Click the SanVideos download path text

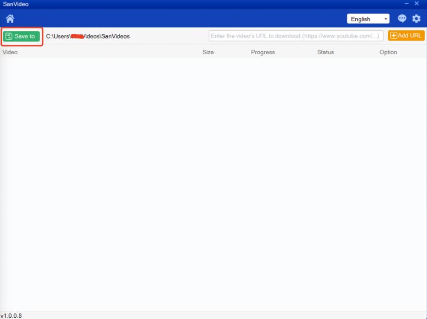(88, 36)
